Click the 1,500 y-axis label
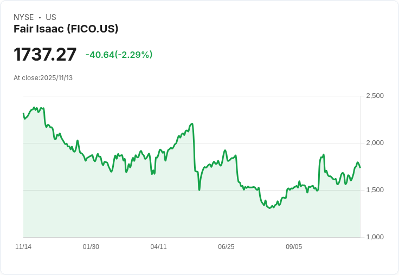Screen dimensions: 399x275 pos(375,190)
